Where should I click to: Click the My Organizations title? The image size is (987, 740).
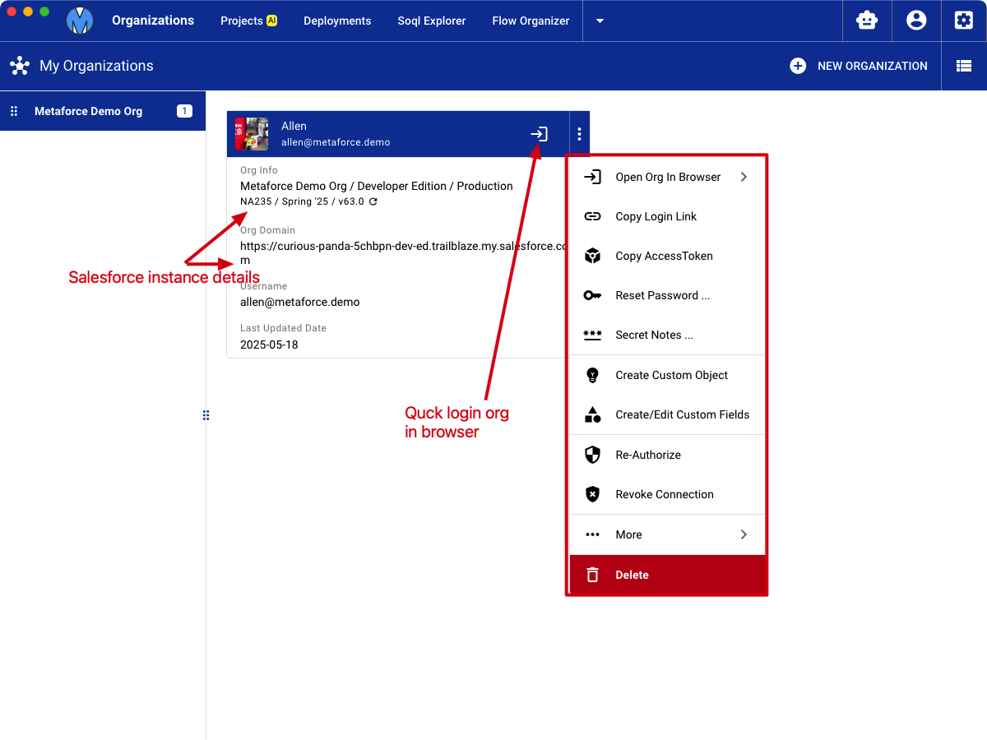(x=96, y=66)
